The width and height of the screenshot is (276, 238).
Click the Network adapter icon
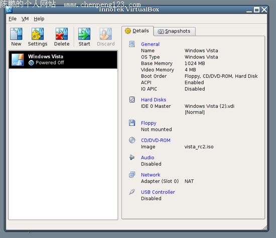[132, 174]
